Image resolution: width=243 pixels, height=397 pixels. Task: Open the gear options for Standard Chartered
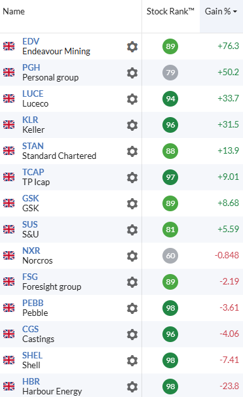132,151
